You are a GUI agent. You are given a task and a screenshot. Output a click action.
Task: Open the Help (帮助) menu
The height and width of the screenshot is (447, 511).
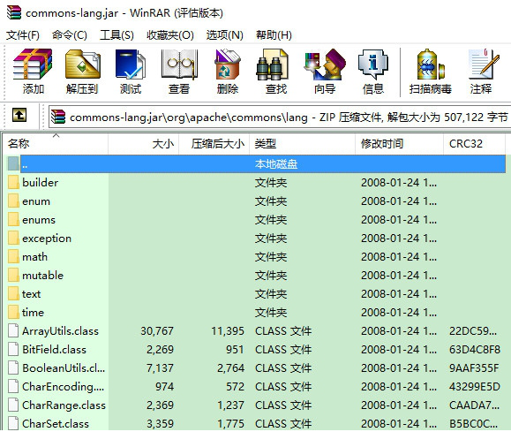pyautogui.click(x=274, y=35)
